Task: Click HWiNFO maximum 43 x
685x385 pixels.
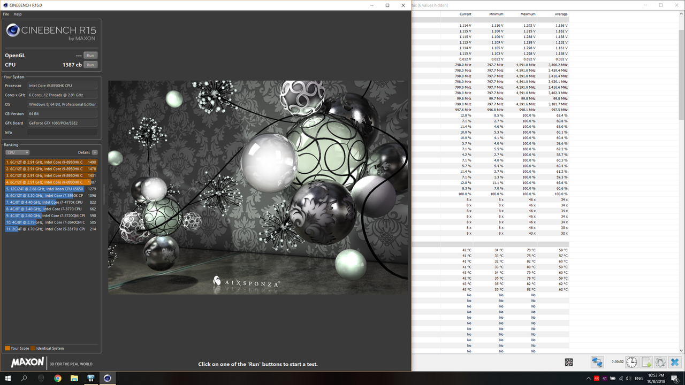Action: (x=532, y=233)
